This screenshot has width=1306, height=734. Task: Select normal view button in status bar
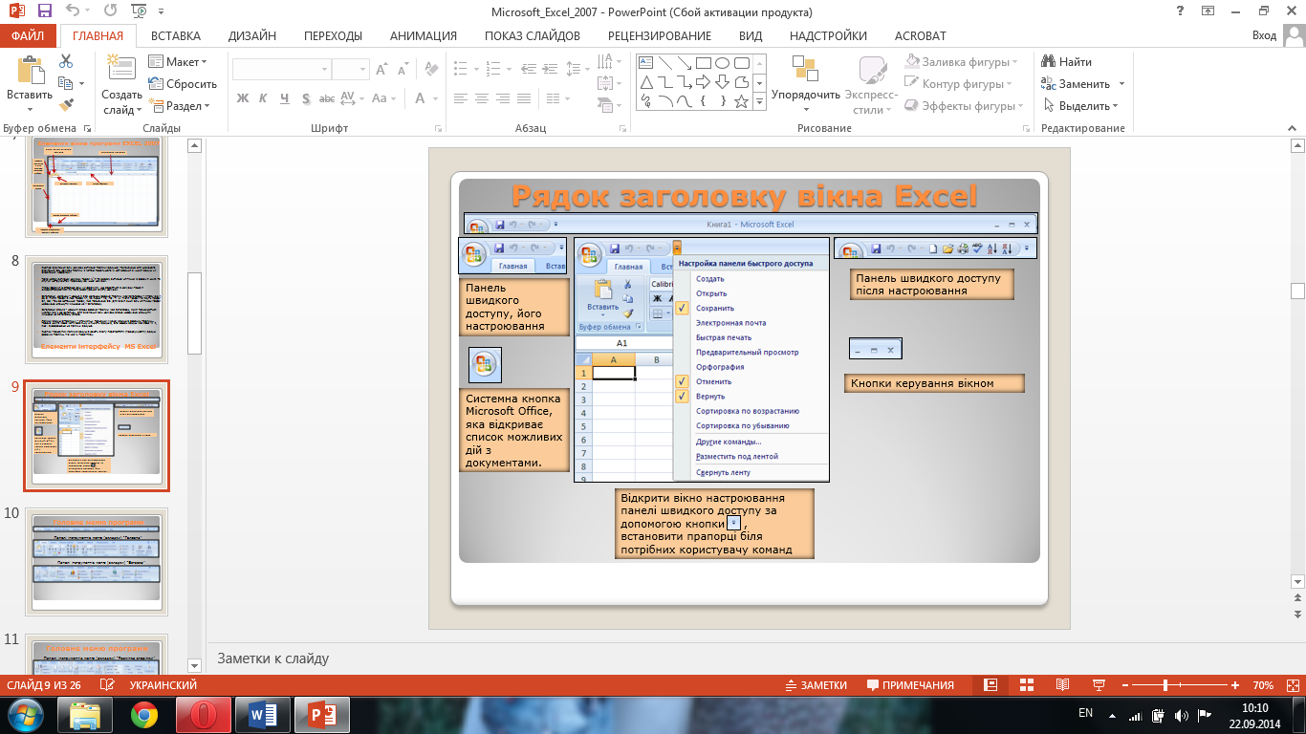990,685
